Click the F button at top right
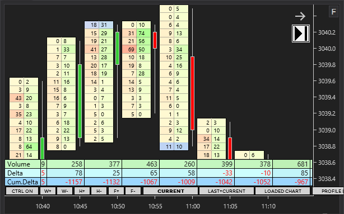The image size is (344, 214). click(x=333, y=12)
